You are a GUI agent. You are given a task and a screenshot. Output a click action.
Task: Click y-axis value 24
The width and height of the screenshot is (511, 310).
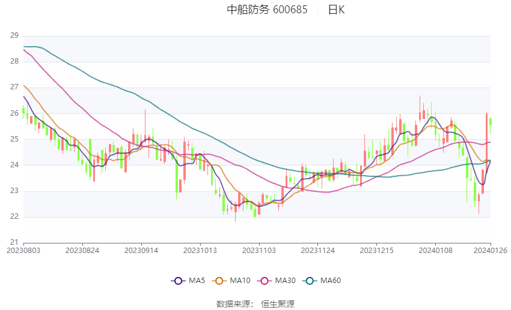tap(14, 165)
